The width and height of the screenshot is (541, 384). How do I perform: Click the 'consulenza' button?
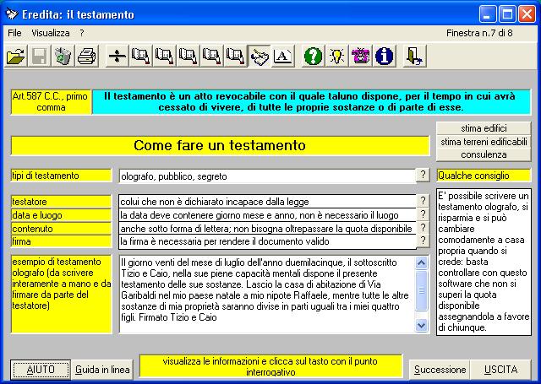pyautogui.click(x=484, y=154)
